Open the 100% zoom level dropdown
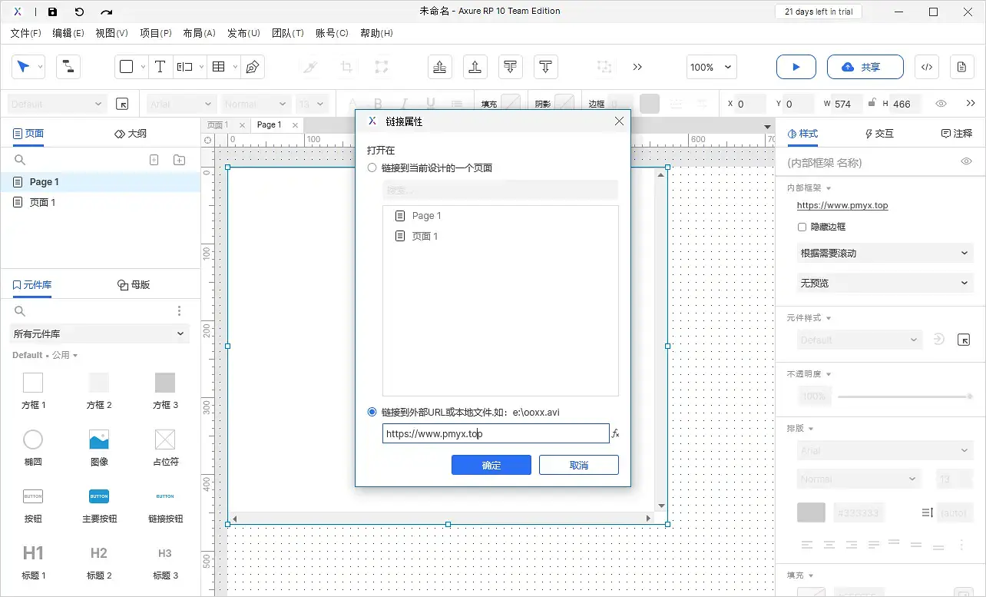Viewport: 986px width, 597px height. point(710,67)
